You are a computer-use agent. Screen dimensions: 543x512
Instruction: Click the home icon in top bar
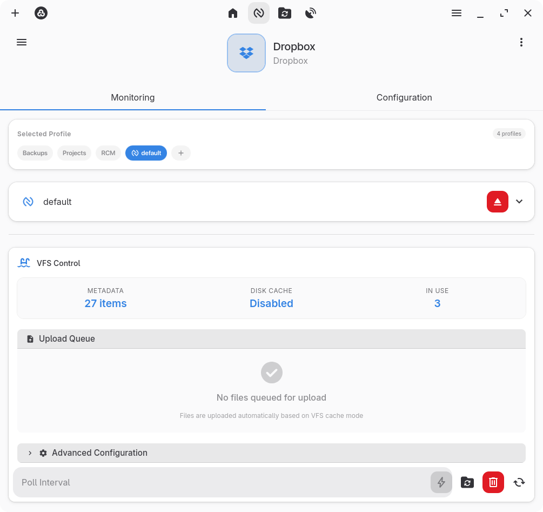tap(233, 14)
